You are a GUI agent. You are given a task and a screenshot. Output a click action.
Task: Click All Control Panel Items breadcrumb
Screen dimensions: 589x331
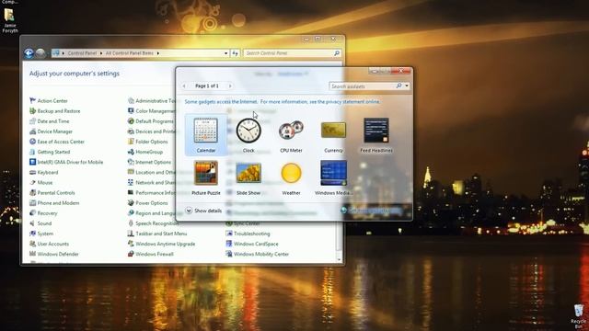tap(130, 53)
